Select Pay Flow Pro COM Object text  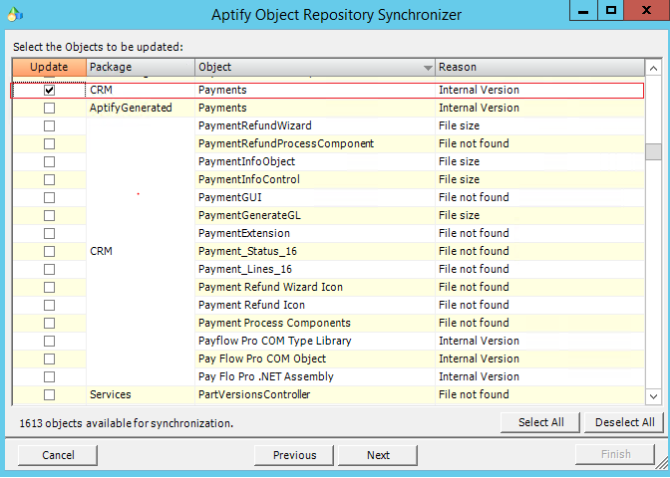coord(262,358)
